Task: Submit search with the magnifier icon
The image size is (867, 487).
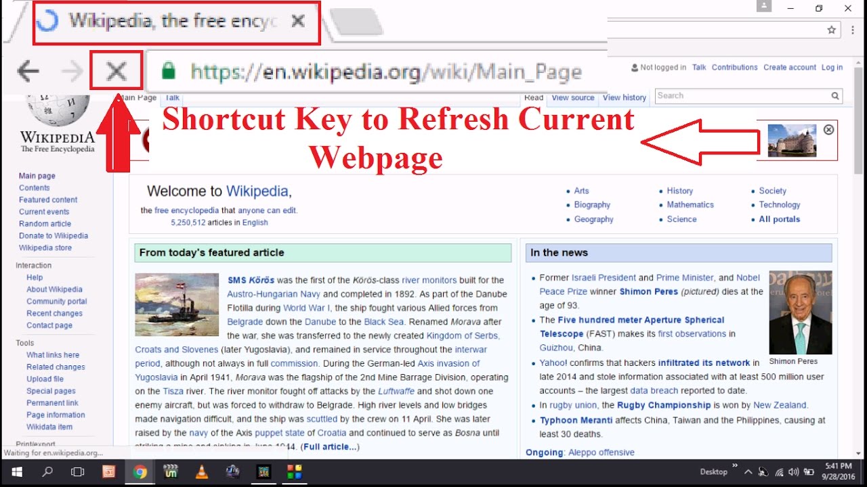Action: [835, 96]
